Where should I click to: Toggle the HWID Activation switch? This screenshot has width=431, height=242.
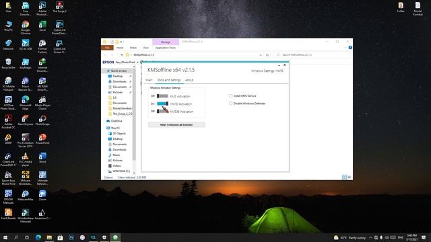coord(162,104)
